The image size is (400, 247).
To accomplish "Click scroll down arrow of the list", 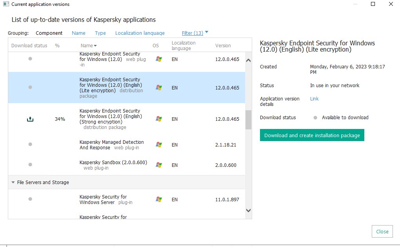I will coord(248,210).
